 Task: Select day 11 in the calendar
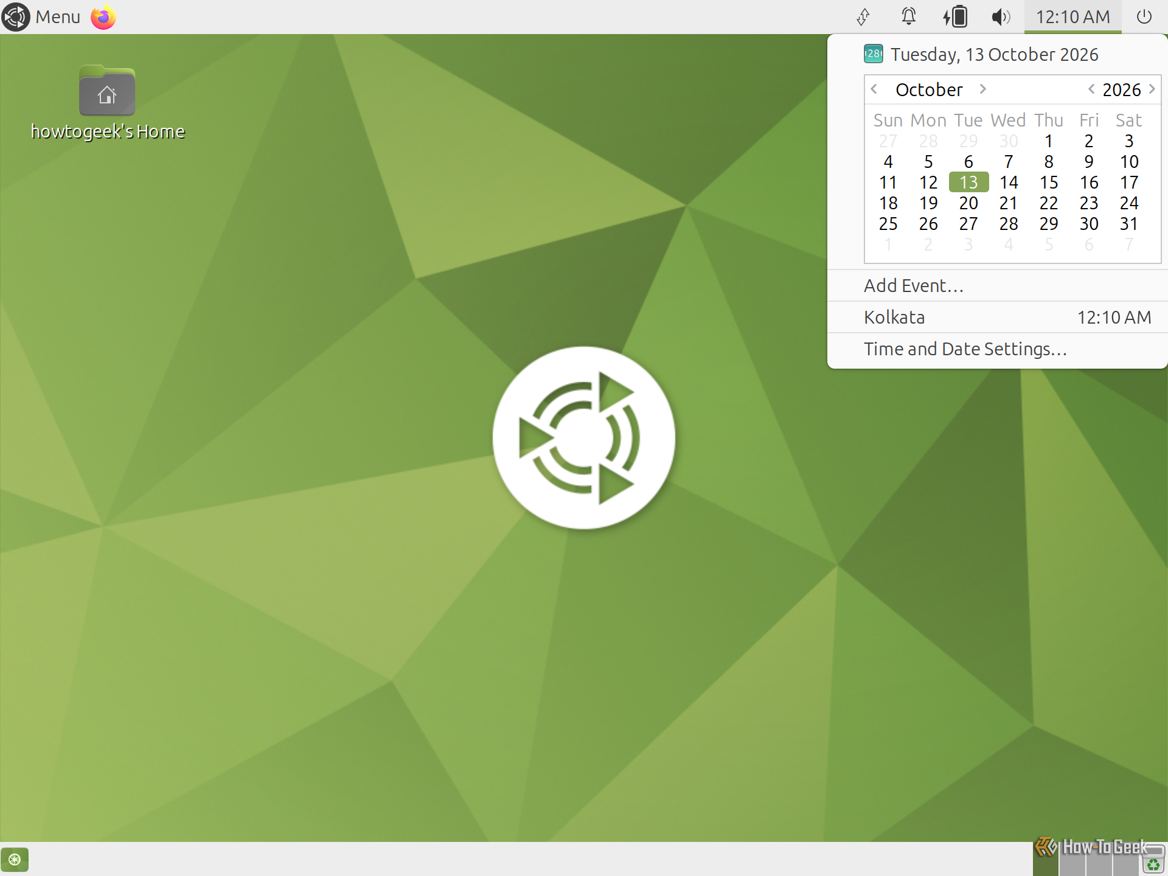888,182
